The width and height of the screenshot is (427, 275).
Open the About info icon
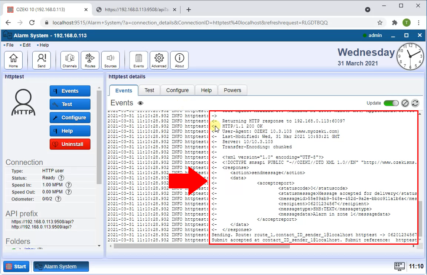179,60
